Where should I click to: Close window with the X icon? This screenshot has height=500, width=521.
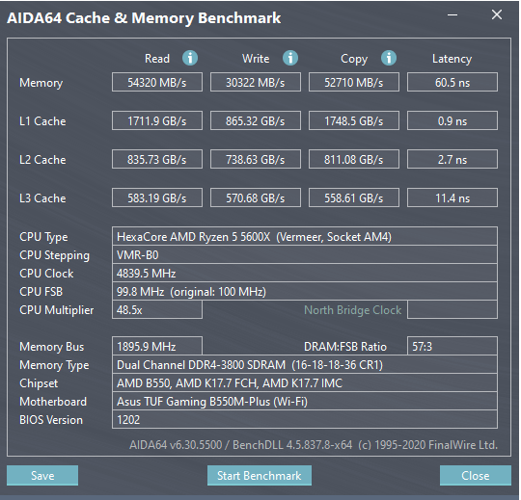tap(497, 14)
